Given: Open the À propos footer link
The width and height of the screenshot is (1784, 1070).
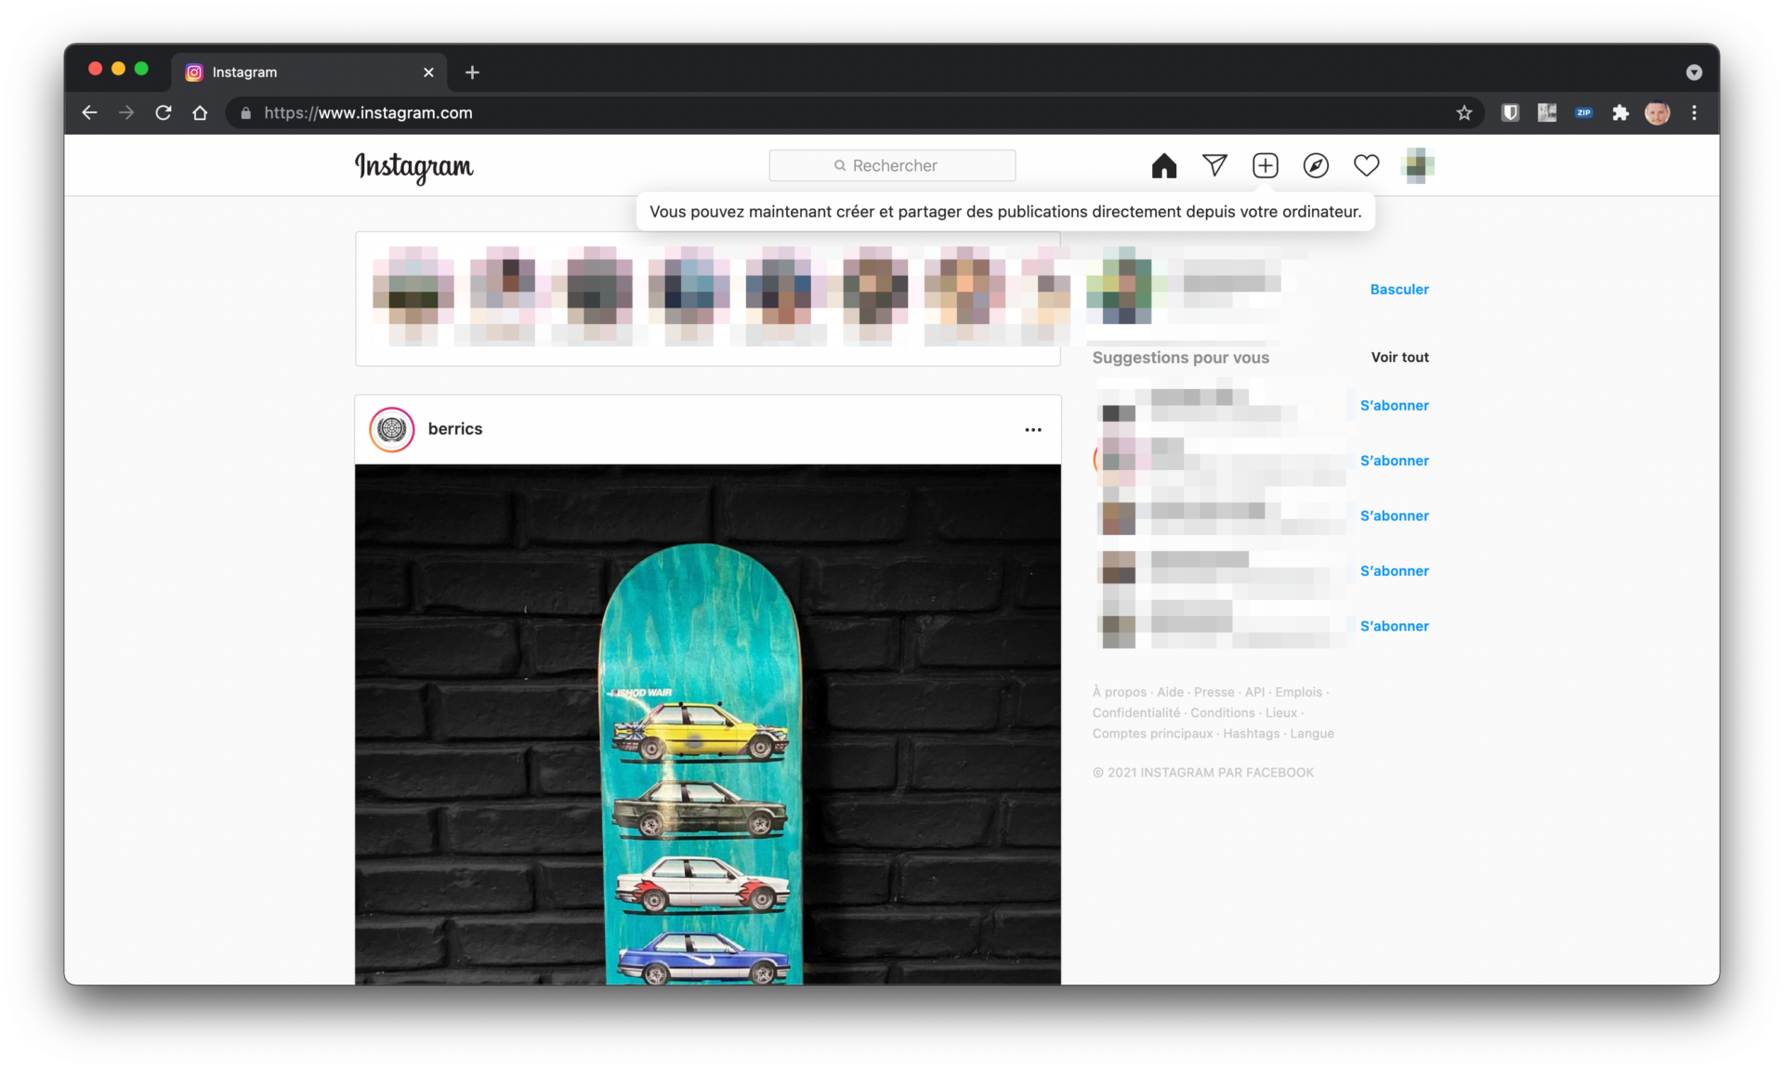Looking at the screenshot, I should (x=1119, y=692).
